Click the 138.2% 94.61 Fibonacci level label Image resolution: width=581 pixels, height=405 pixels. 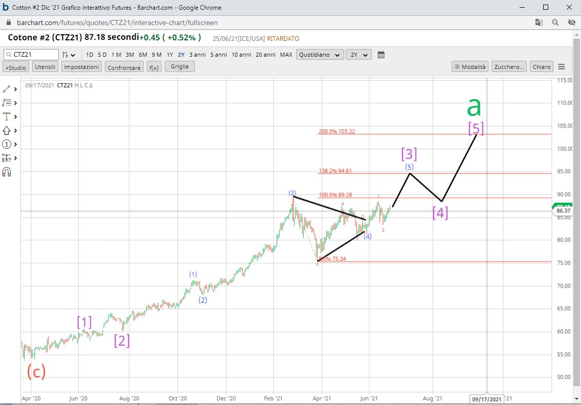335,171
